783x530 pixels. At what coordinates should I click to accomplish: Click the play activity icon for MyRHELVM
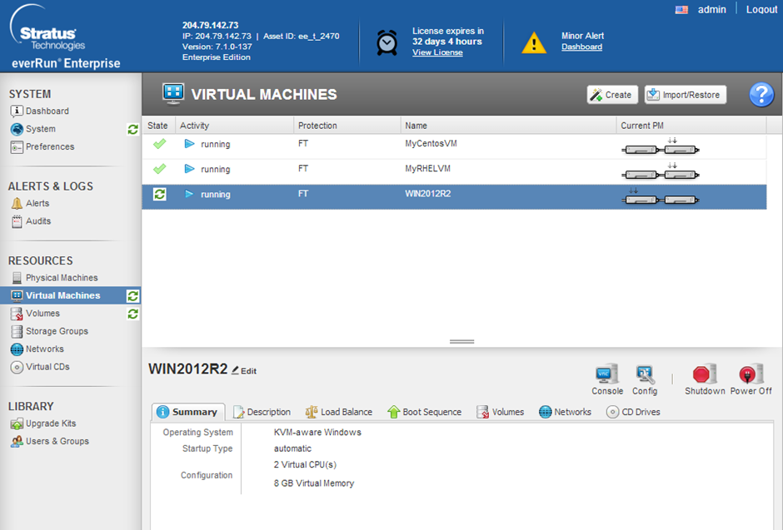[189, 169]
